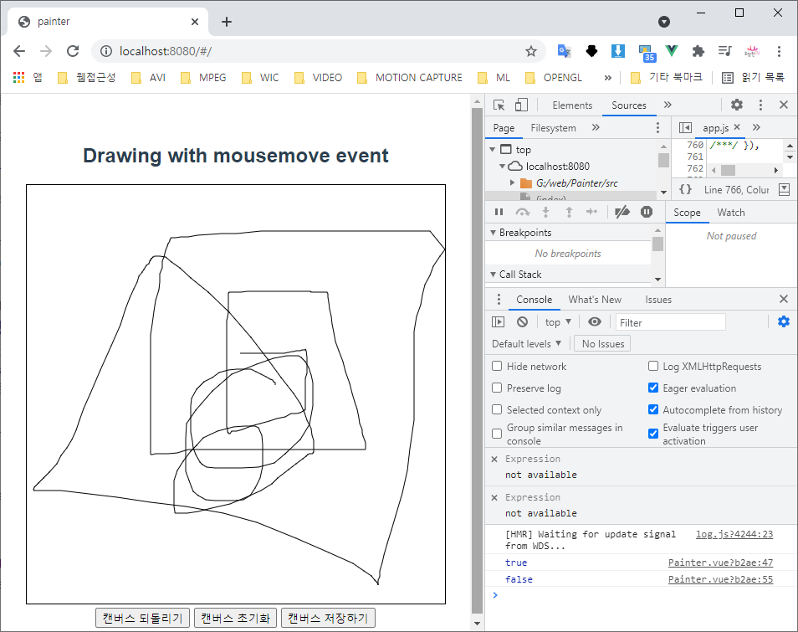The width and height of the screenshot is (798, 632).
Task: Enable Log XMLHttpRequests checkbox
Action: click(653, 366)
